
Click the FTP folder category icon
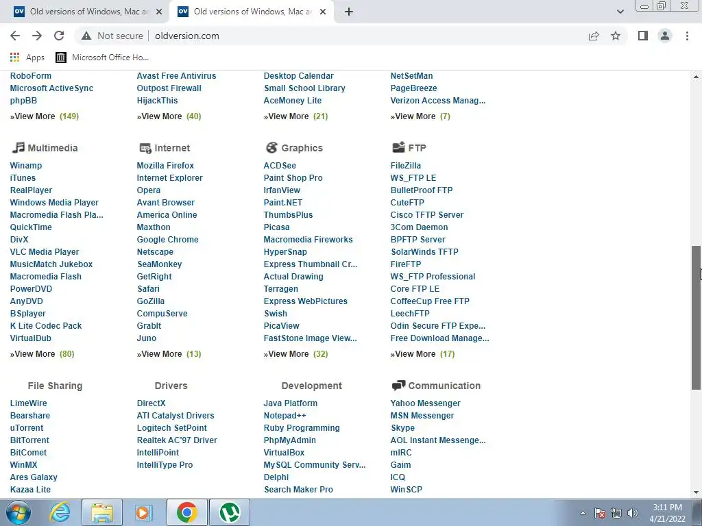[x=398, y=147]
